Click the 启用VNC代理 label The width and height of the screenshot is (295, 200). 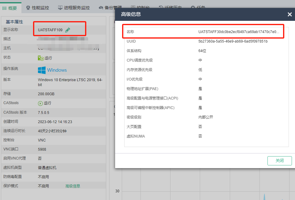[x=14, y=158]
